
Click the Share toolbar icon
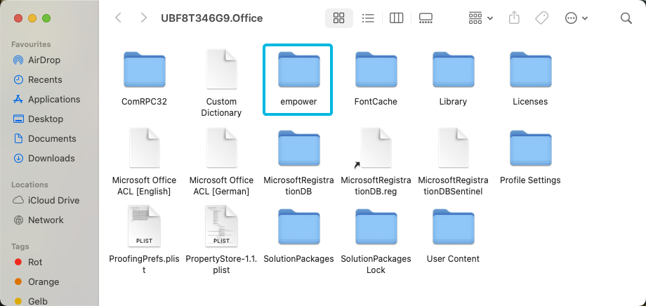514,18
